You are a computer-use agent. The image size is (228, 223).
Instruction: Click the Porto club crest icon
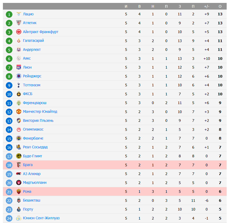coord(18,209)
